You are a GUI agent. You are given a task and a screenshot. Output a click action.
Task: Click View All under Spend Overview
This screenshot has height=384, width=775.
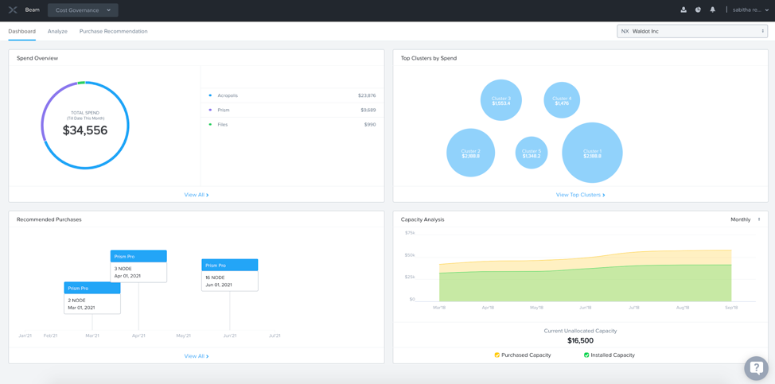click(196, 195)
